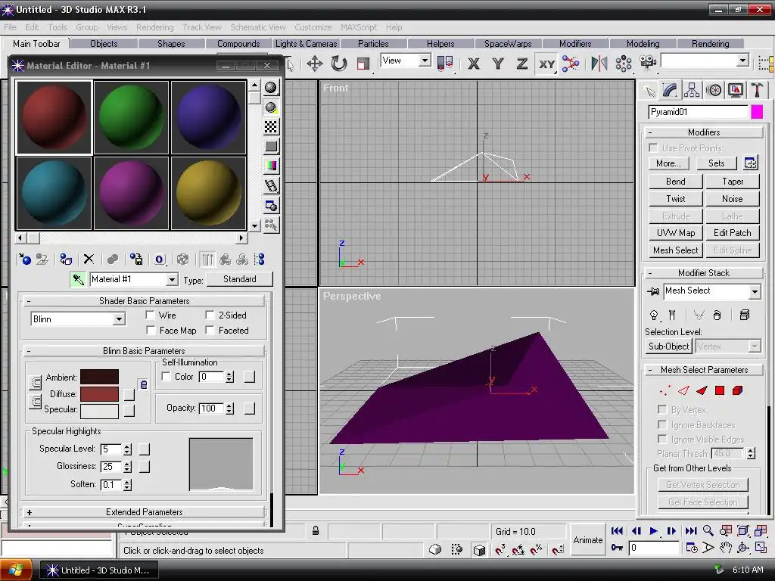Click Assign Material to Selection icon

click(x=66, y=259)
